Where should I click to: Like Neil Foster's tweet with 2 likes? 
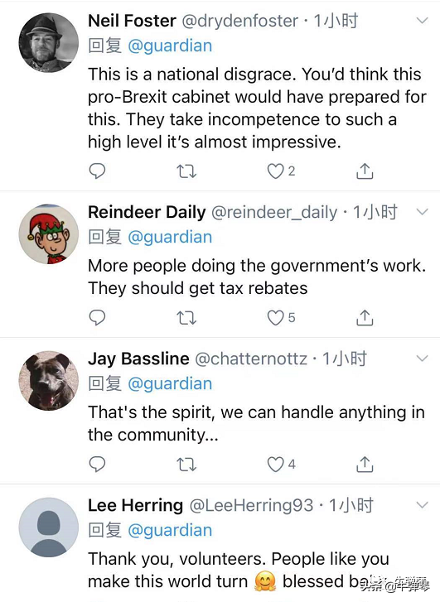275,171
